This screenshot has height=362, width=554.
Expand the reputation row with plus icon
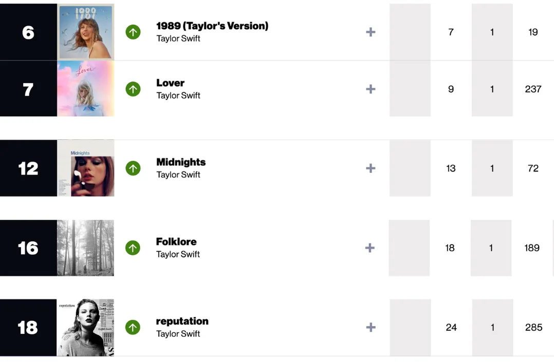click(x=371, y=328)
